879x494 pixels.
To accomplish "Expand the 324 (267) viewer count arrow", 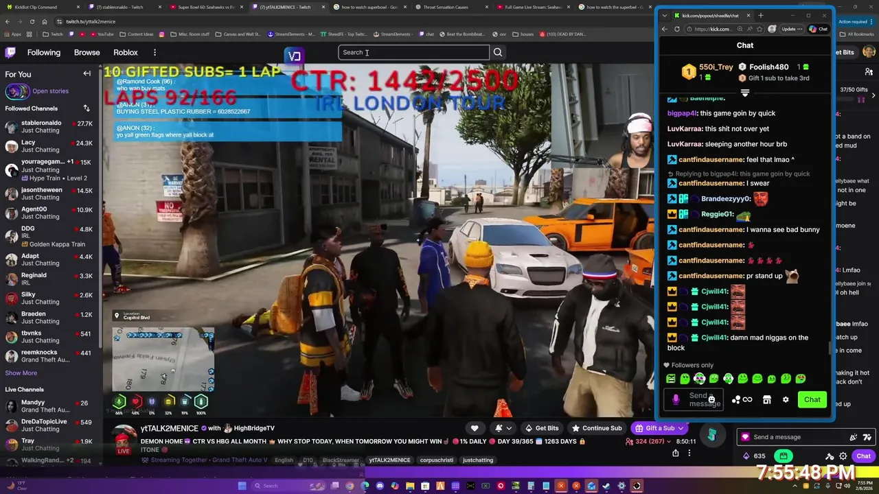I will pyautogui.click(x=670, y=442).
